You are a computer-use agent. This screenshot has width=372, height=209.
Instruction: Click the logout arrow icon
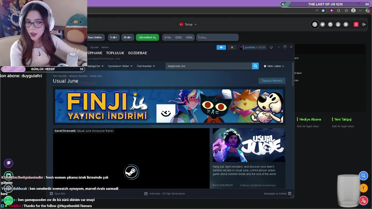(364, 24)
